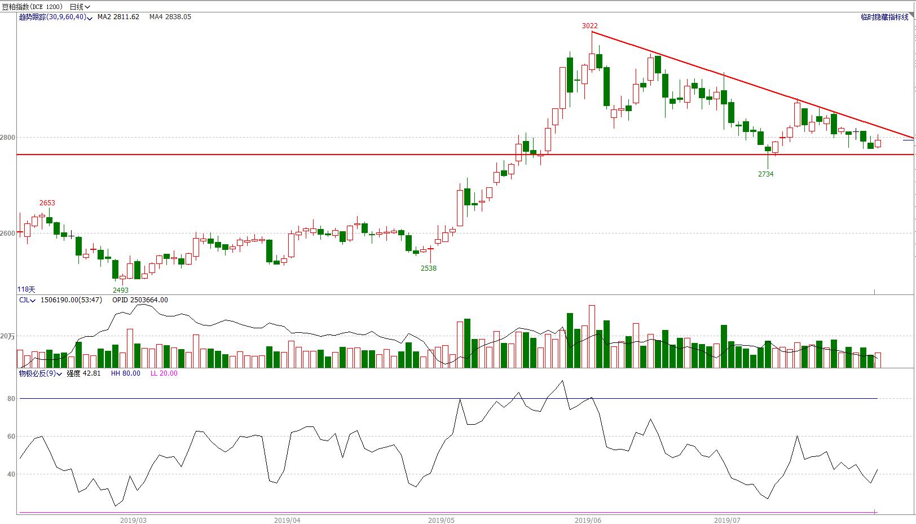Viewport: 916px width, 524px height.
Task: Click the 2019/04 date axis label
Action: pos(287,520)
